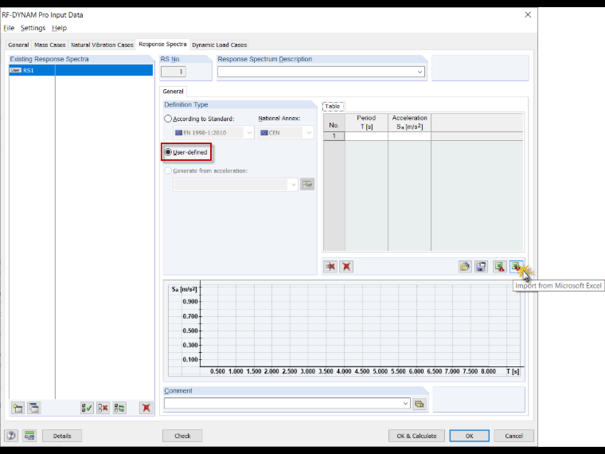Click the RS No. field
Viewport: 605px width, 454px height.
click(174, 72)
